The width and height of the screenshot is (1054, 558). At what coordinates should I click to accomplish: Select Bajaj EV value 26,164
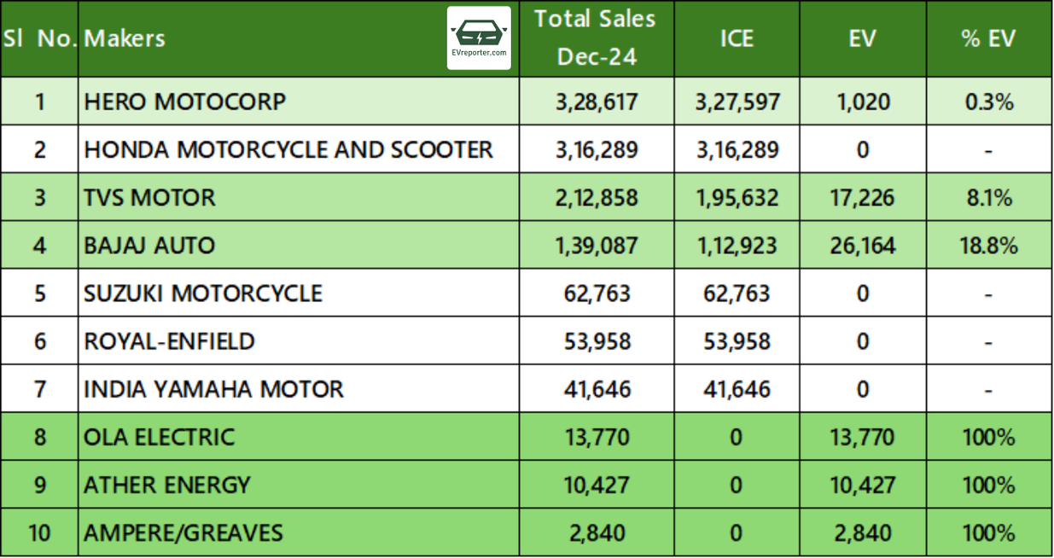[863, 245]
